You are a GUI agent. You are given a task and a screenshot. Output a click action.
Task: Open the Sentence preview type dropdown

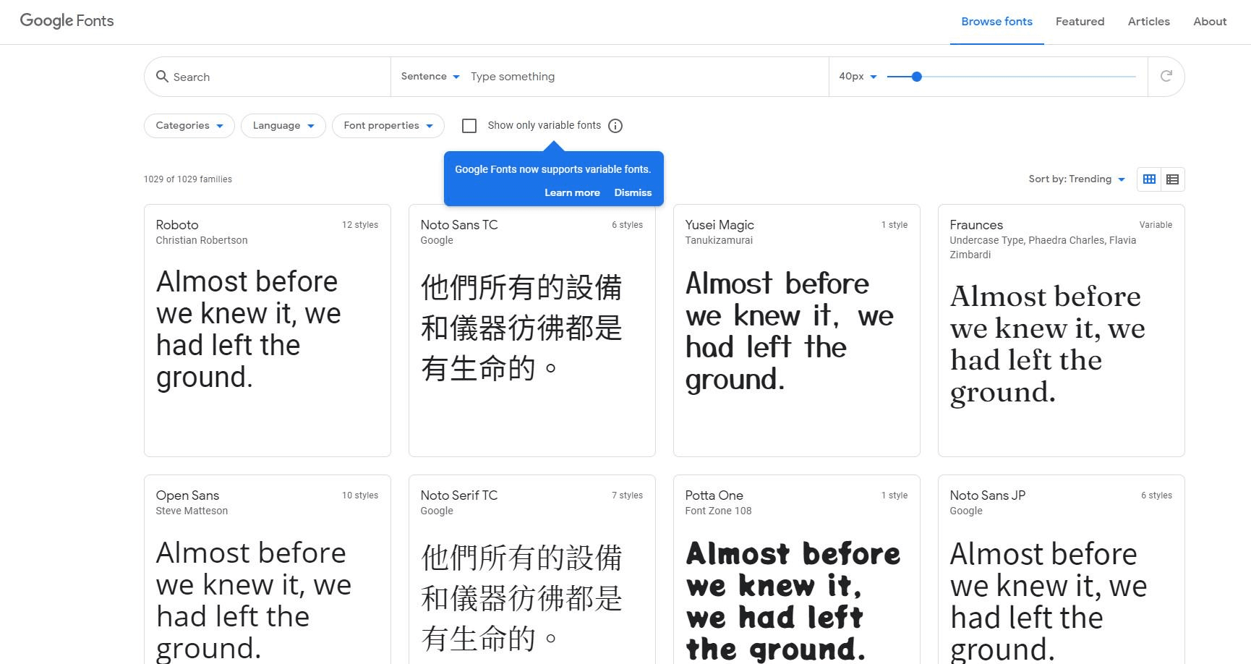click(430, 76)
